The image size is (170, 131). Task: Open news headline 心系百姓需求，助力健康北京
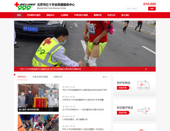(x=75, y=119)
